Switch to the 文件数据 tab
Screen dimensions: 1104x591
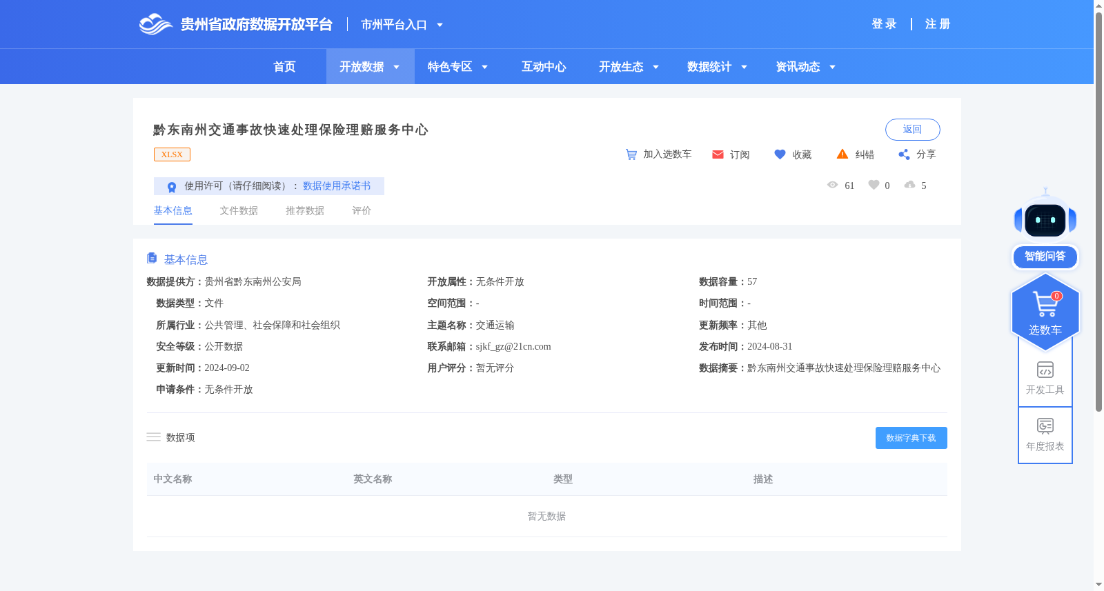[x=239, y=211]
